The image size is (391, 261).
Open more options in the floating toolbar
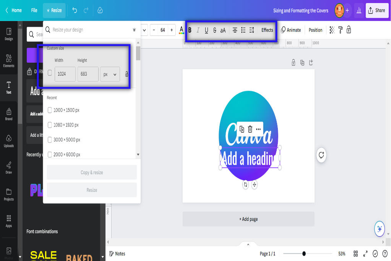[258, 129]
